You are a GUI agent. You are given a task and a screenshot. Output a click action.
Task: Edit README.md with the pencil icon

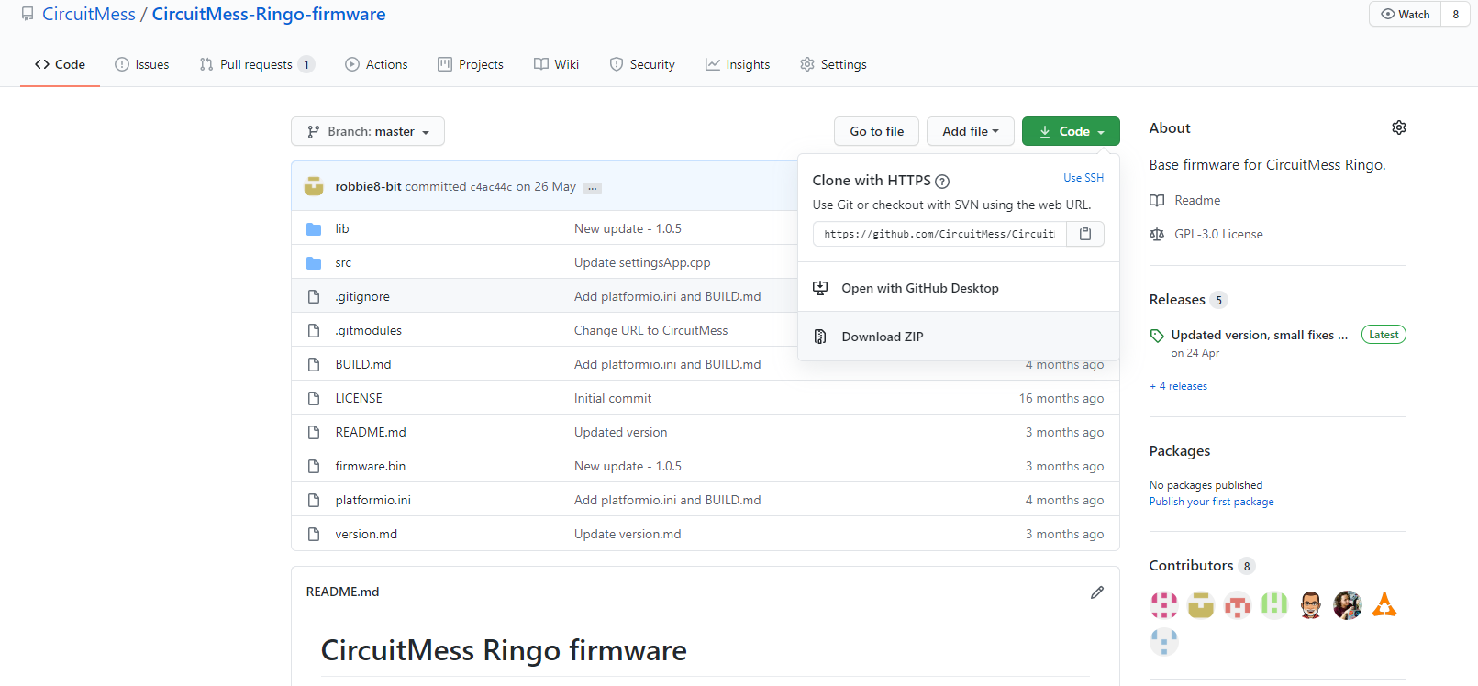1097,592
